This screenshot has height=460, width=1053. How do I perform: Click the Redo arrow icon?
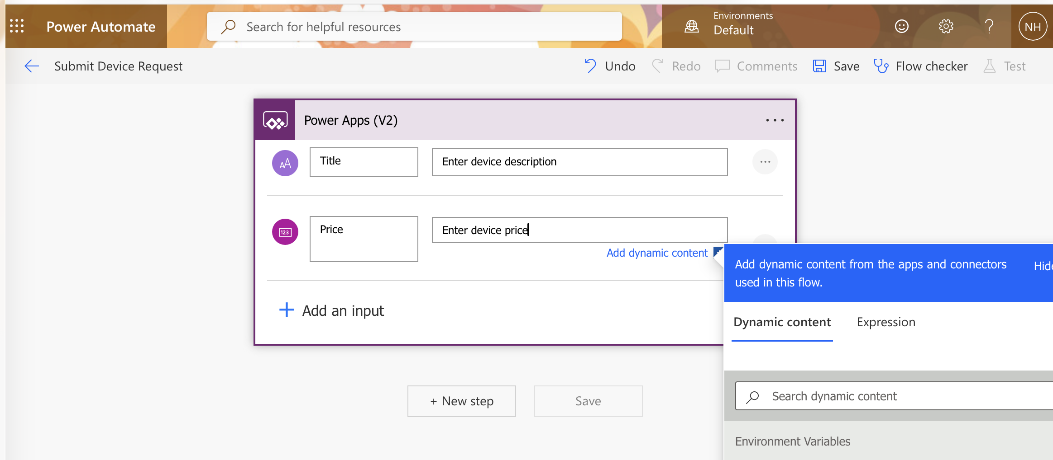click(658, 66)
